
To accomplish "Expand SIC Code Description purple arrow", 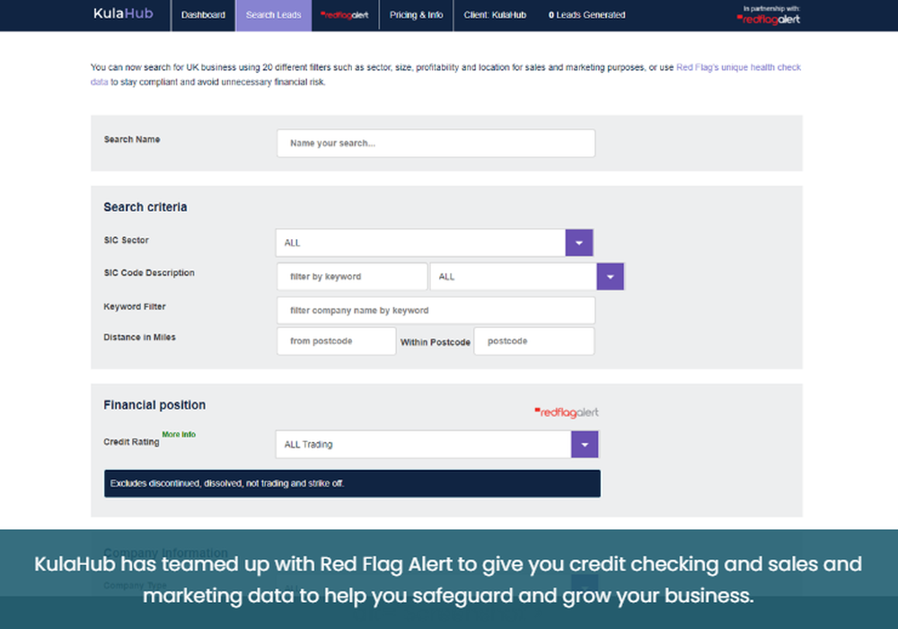I will [x=610, y=277].
